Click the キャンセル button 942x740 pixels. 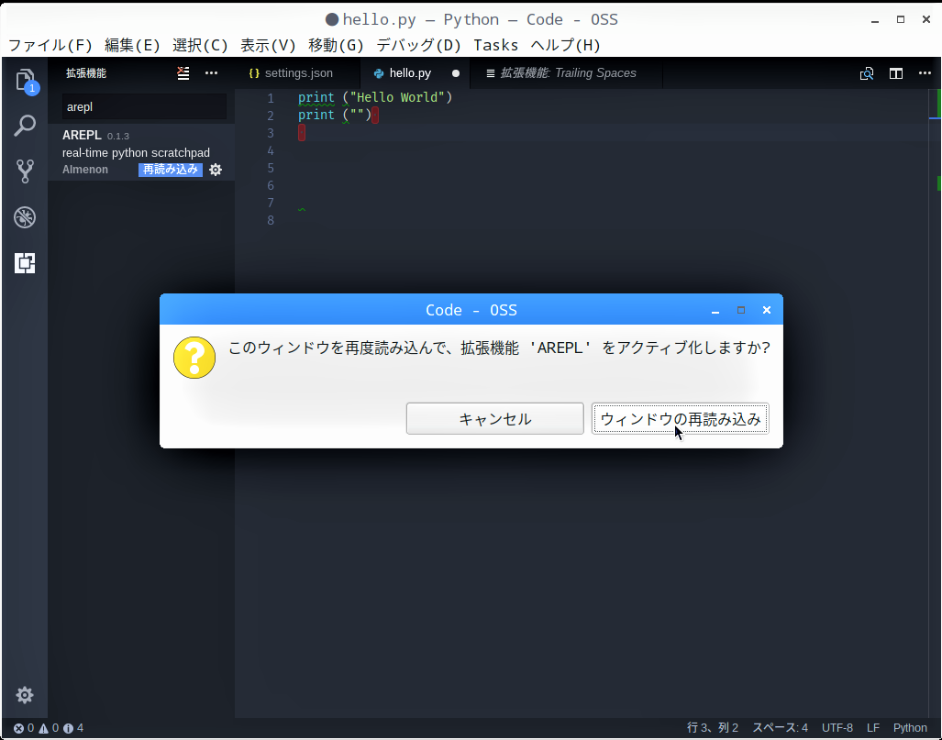[494, 419]
